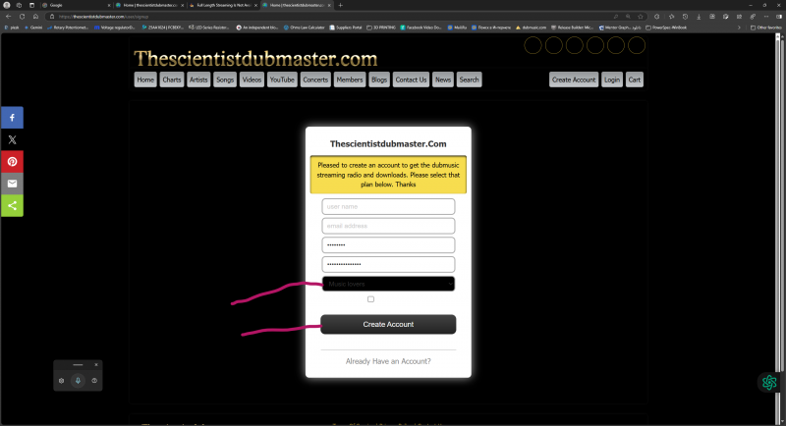
Task: Open the ChatGPT floating icon
Action: (x=768, y=383)
